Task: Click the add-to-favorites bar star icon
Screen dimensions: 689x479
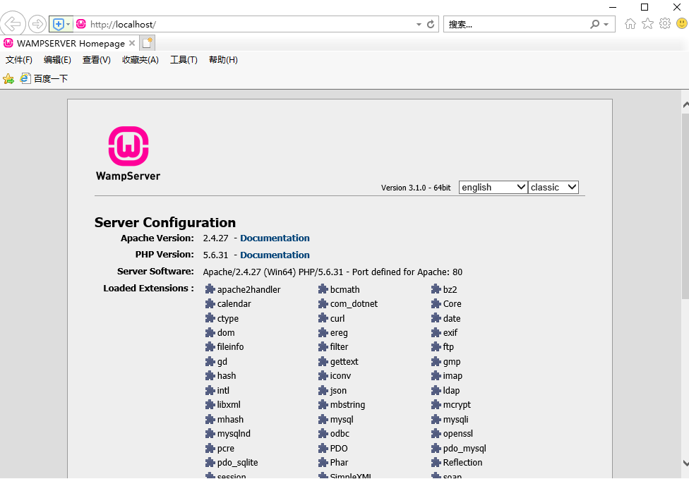Action: click(x=8, y=79)
